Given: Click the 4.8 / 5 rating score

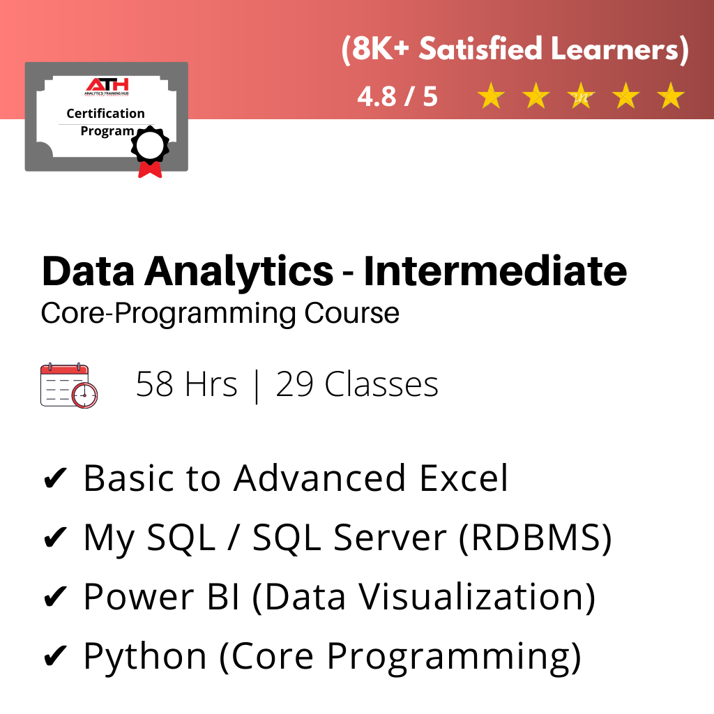Looking at the screenshot, I should point(397,97).
